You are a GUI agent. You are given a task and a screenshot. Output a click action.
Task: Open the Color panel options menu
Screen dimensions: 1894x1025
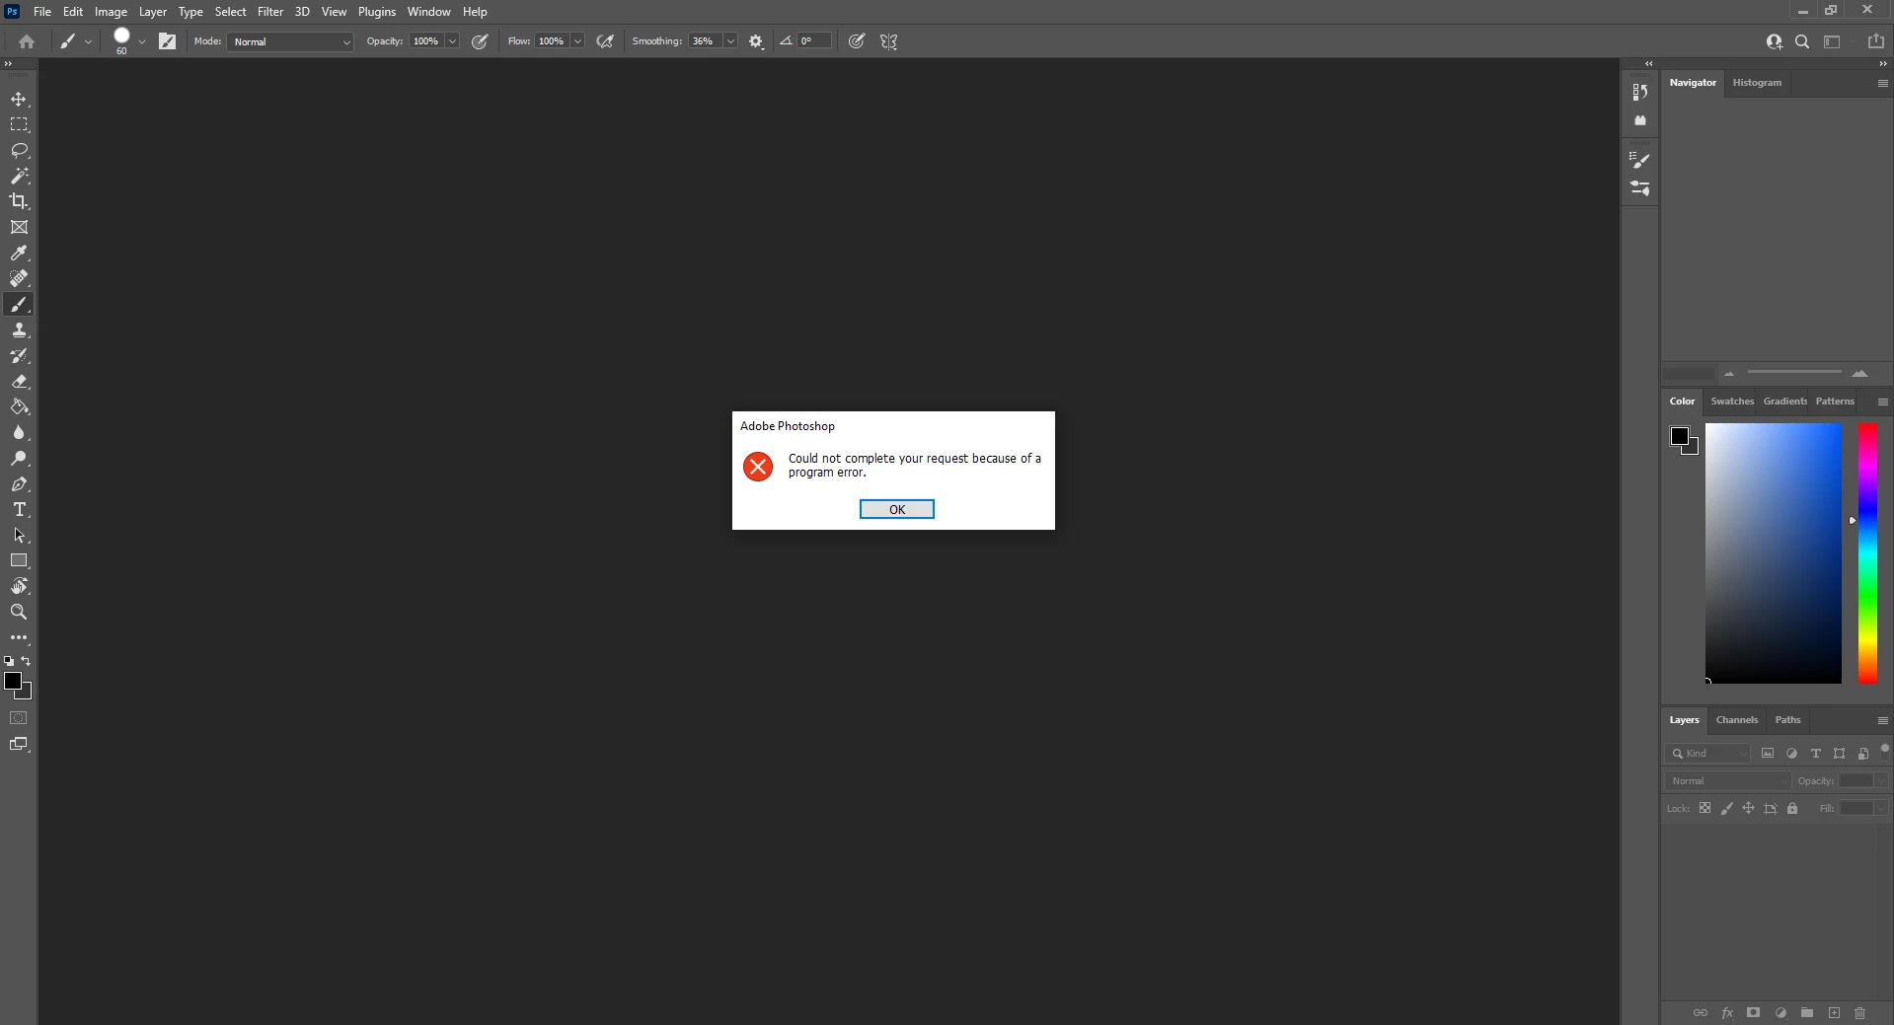click(x=1882, y=402)
